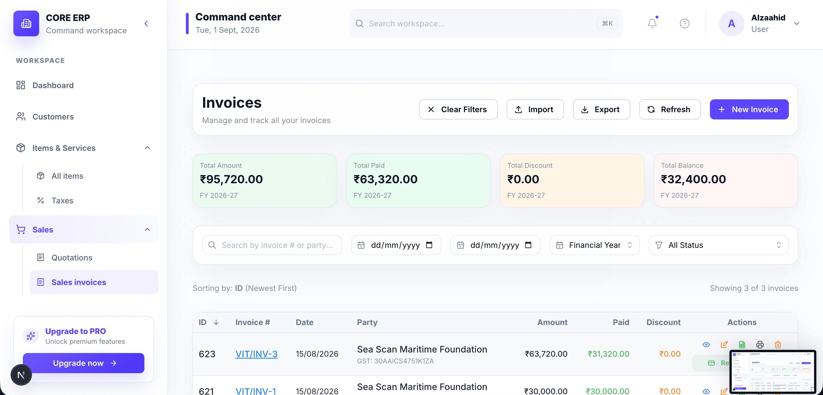
Task: Click the Invoice # column header
Action: (x=253, y=323)
